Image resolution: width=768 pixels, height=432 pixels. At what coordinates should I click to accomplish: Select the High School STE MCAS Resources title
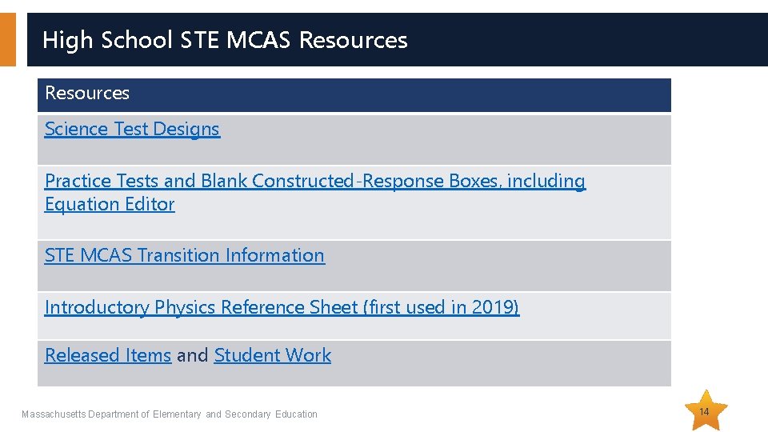225,40
